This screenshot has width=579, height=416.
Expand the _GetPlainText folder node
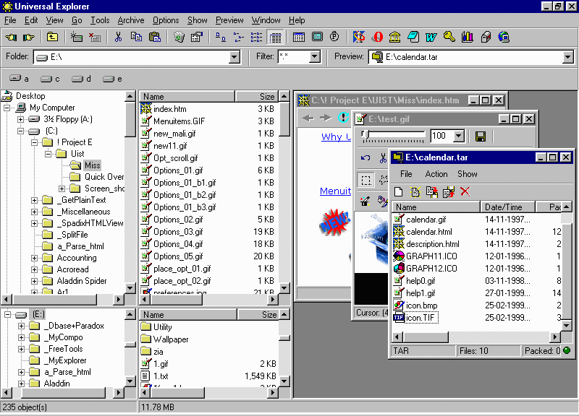coord(35,200)
